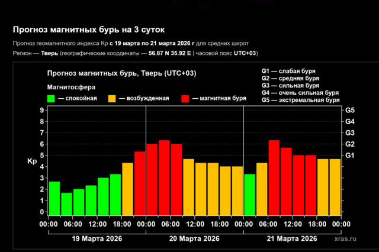The width and height of the screenshot is (379, 252).
Task: Click the region name 'Тверь' in the subtitle
Action: (x=50, y=53)
